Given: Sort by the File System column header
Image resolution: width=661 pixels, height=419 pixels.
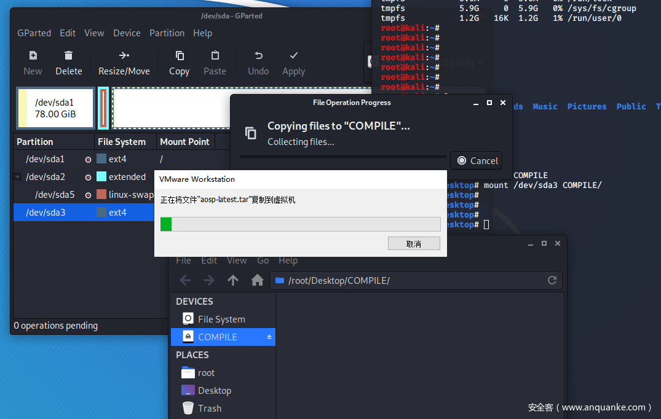Looking at the screenshot, I should coord(122,142).
